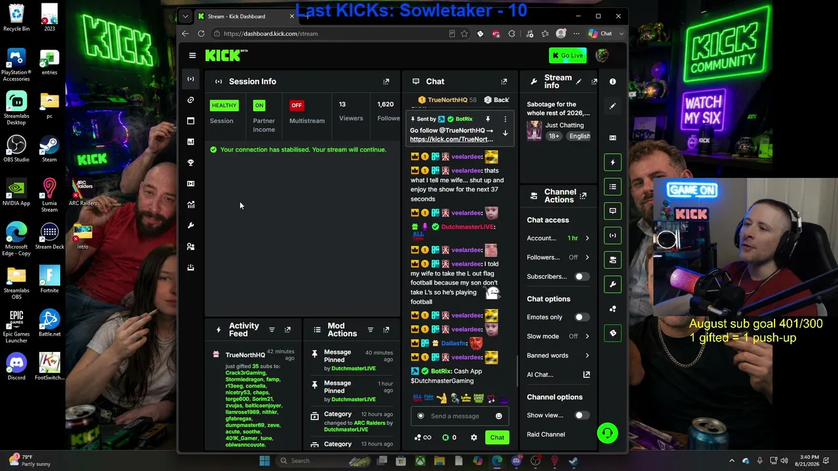Open the pinned kick.com/TrueNorth link
The image size is (838, 471).
[x=452, y=139]
